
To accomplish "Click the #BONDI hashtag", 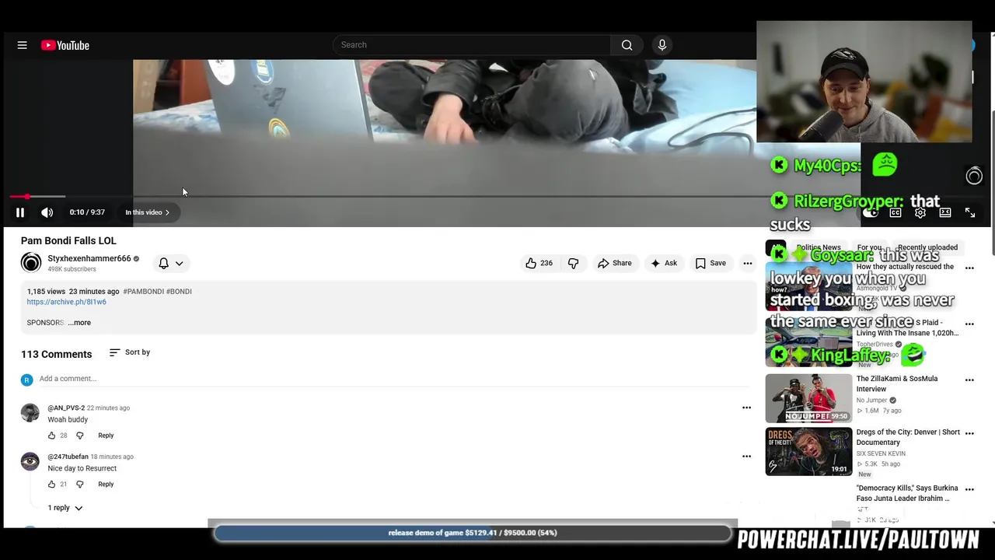I will 179,292.
